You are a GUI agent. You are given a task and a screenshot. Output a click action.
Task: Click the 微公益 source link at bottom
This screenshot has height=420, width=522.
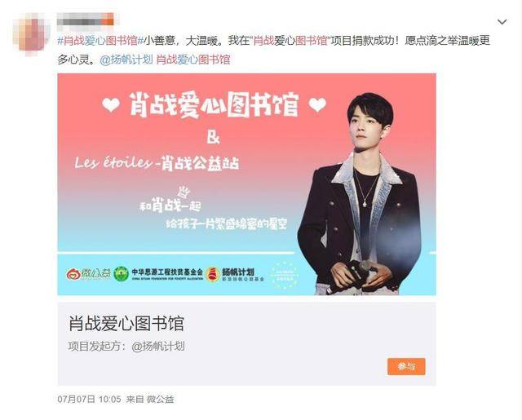pyautogui.click(x=161, y=399)
